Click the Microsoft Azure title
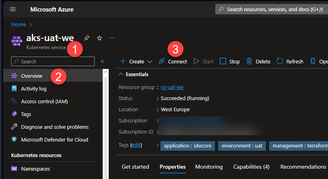This screenshot has height=179, width=328. (x=52, y=10)
